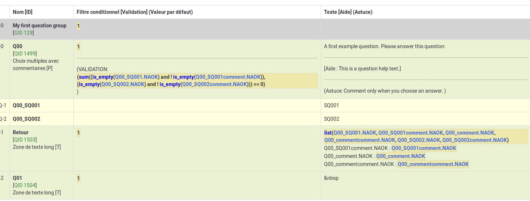Click Q00_SQ001.NAOK in the validation equation
The height and width of the screenshot is (201, 530).
pos(137,77)
